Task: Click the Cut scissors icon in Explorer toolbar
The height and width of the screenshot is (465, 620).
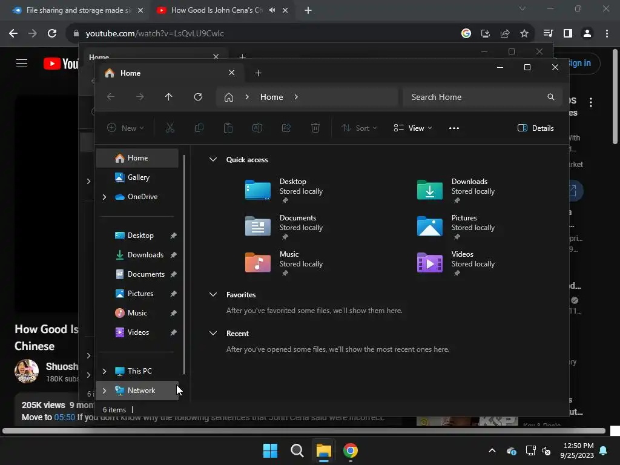Action: pyautogui.click(x=170, y=128)
